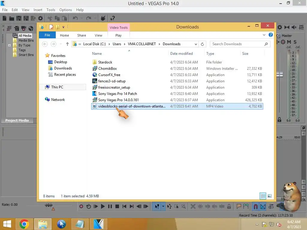
Task: Click the Downmix Output icon in Master panel
Action: pos(287,27)
